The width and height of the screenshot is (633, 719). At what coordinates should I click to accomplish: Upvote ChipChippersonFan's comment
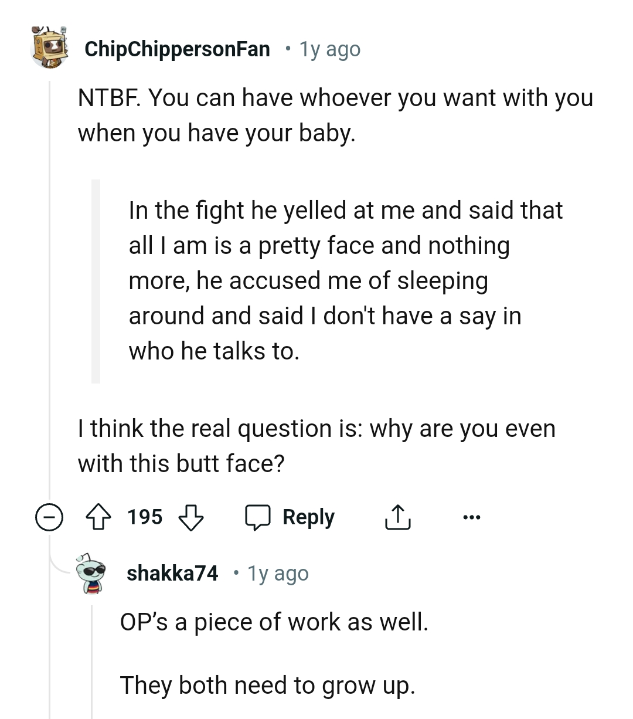[x=100, y=517]
